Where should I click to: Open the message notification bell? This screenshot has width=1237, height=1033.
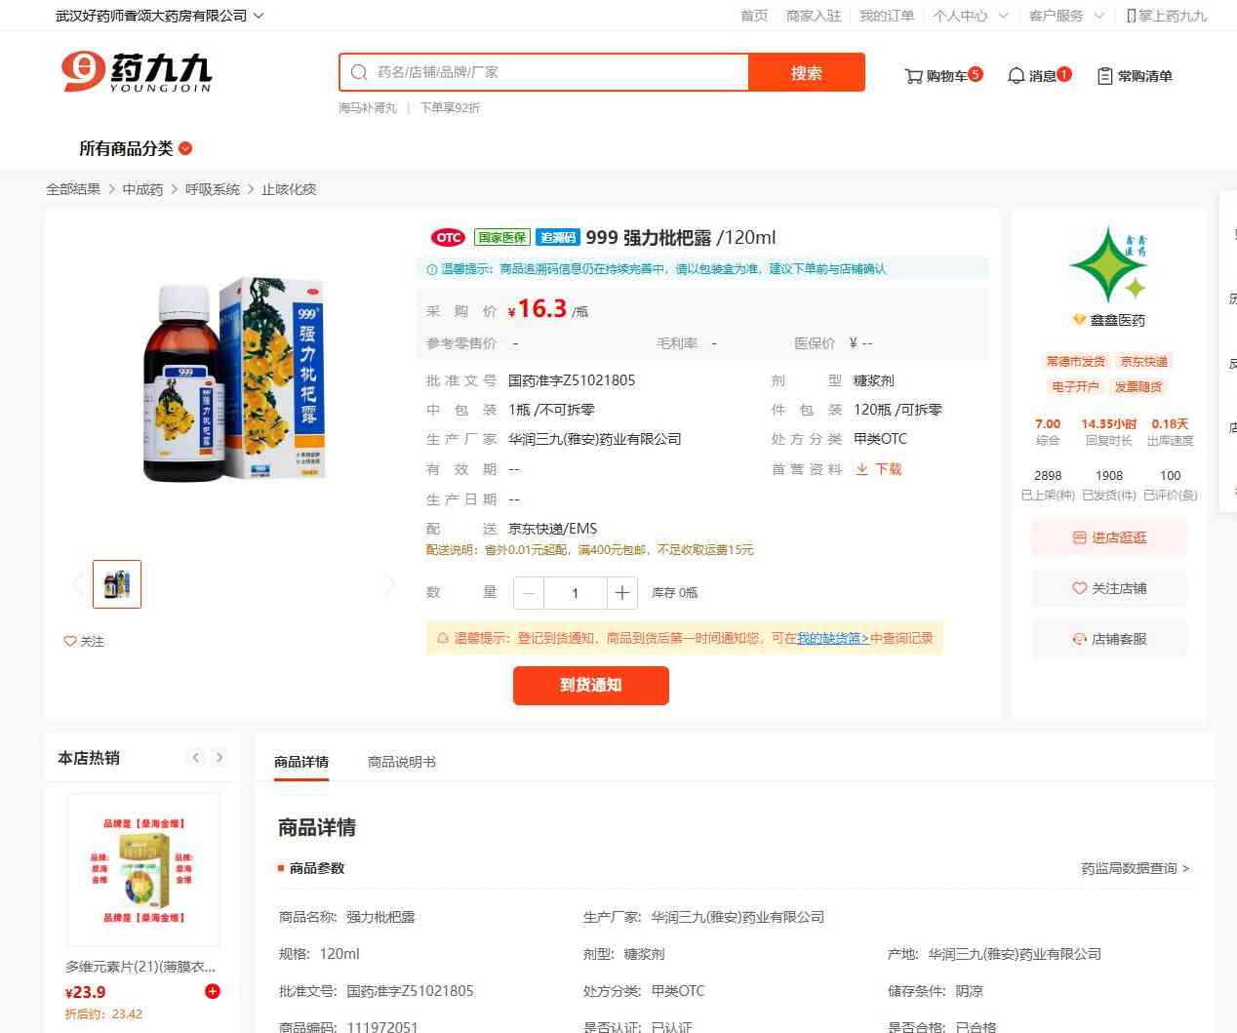pos(1016,75)
